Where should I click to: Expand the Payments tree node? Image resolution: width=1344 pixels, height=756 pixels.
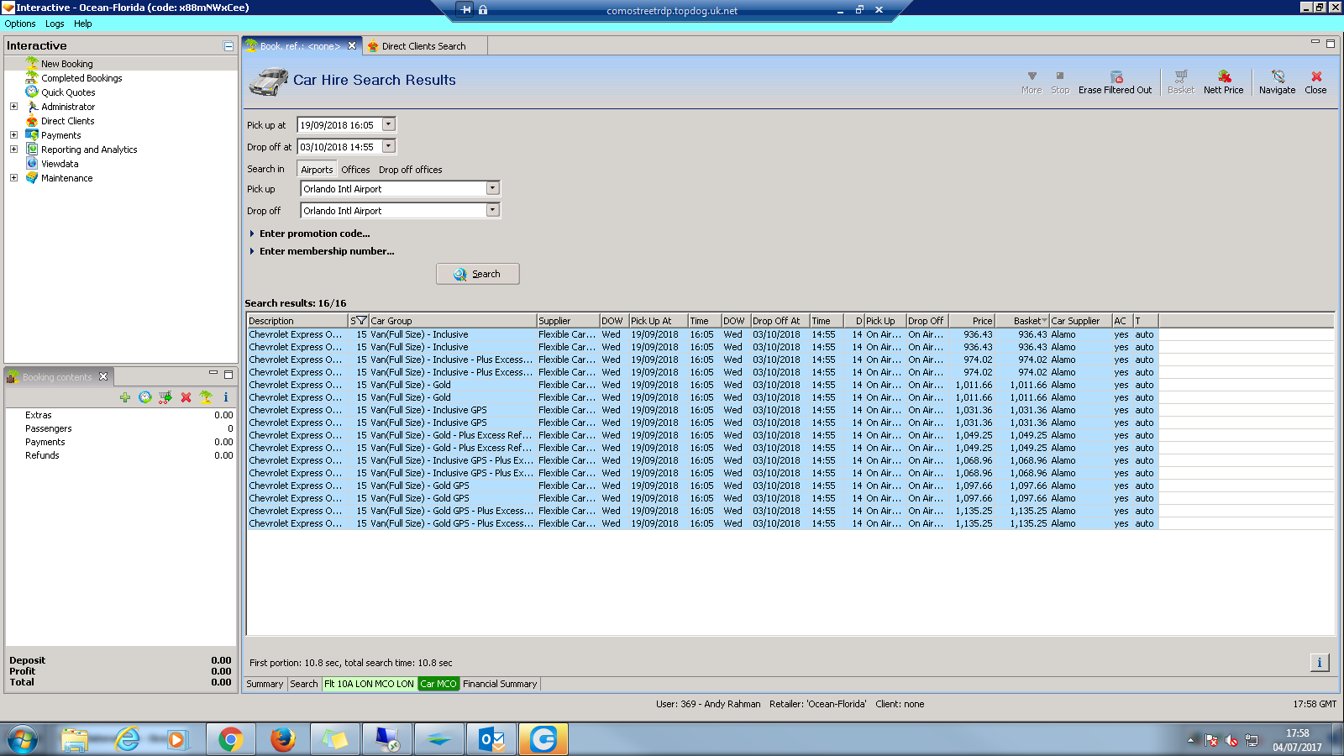pos(13,135)
